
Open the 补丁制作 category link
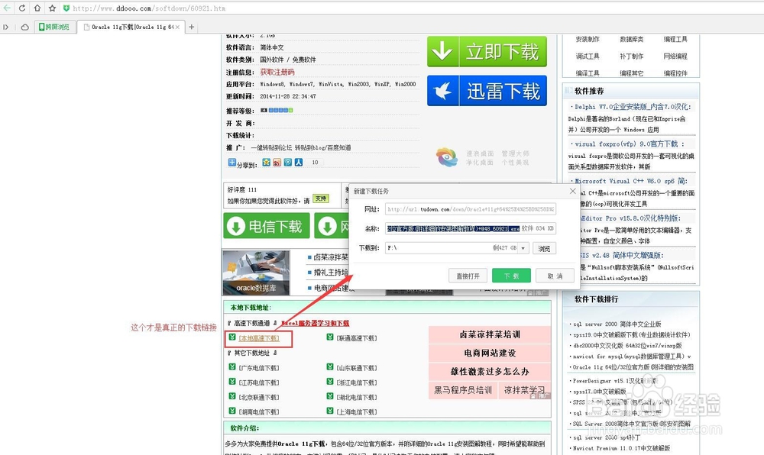click(x=632, y=56)
